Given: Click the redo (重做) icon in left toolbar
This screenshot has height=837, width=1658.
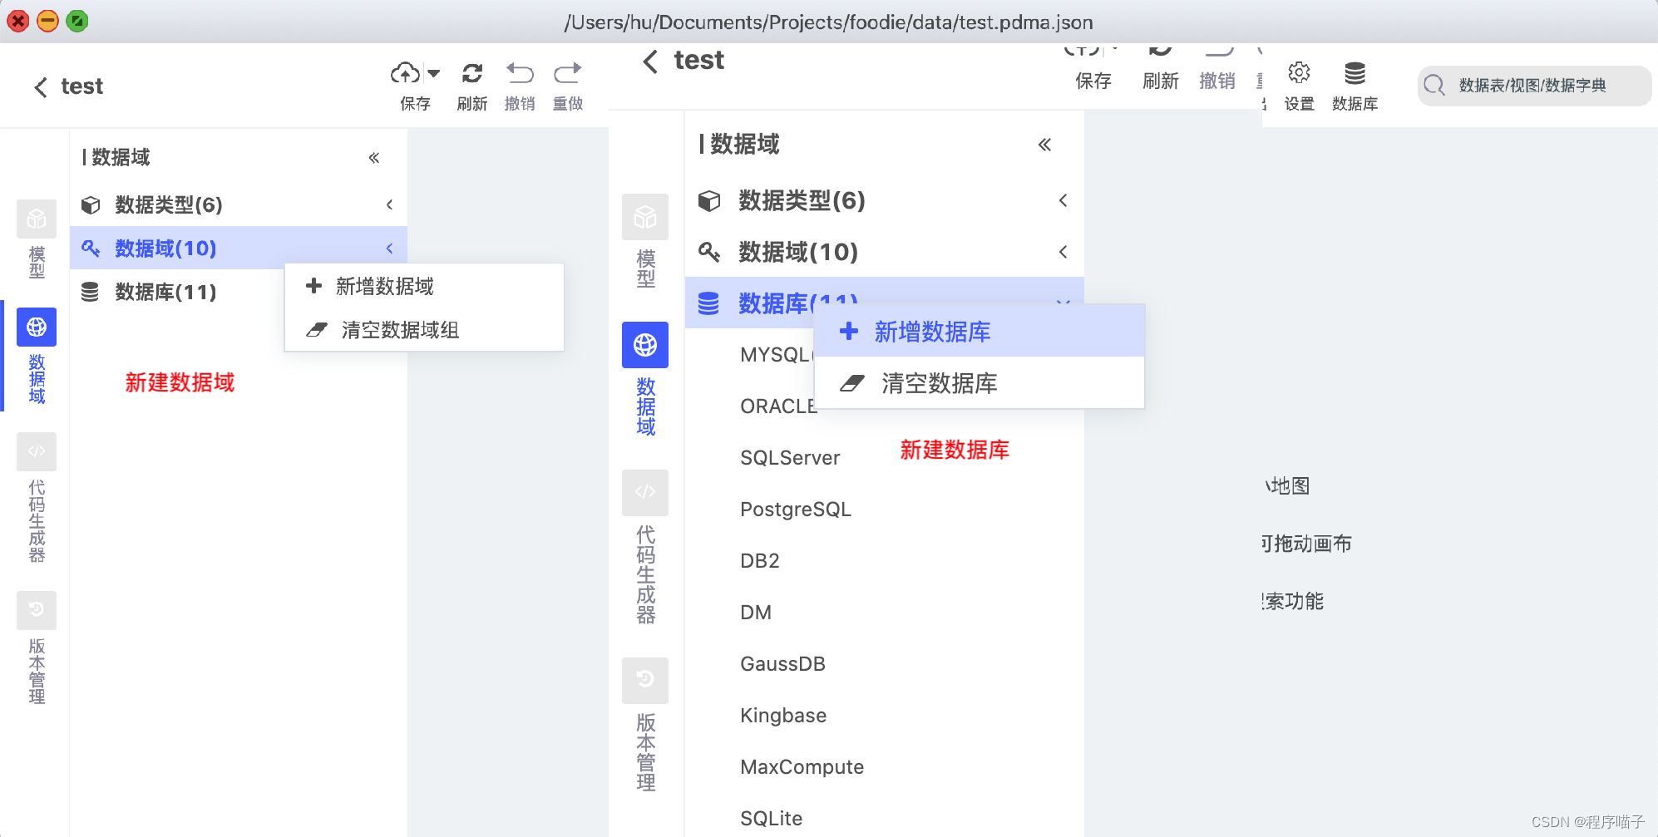Looking at the screenshot, I should coord(568,73).
